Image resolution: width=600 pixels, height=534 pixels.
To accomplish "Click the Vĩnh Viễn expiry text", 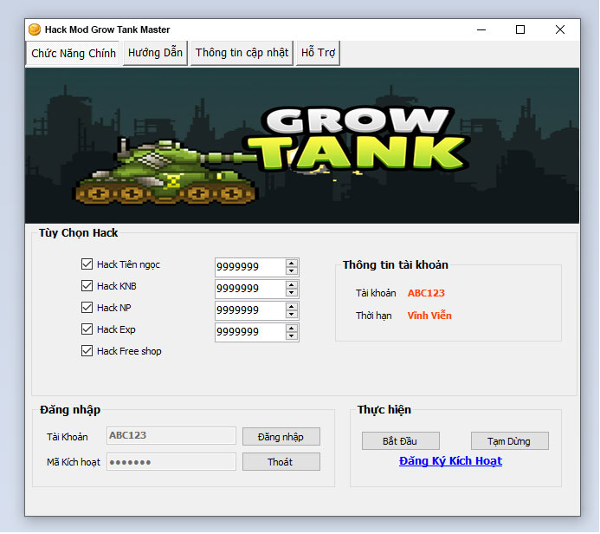I will coord(429,316).
